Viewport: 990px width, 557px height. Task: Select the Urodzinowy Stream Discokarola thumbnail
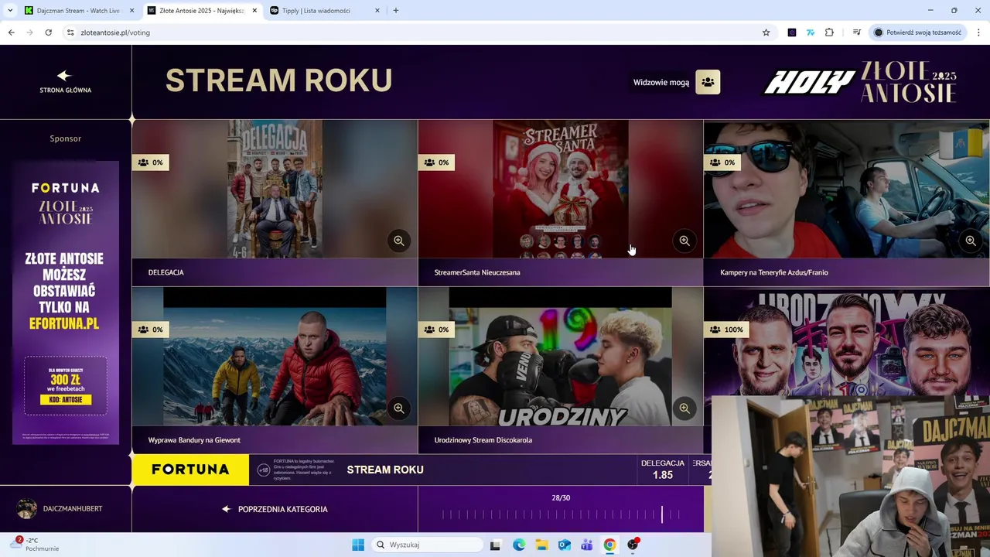coord(561,357)
